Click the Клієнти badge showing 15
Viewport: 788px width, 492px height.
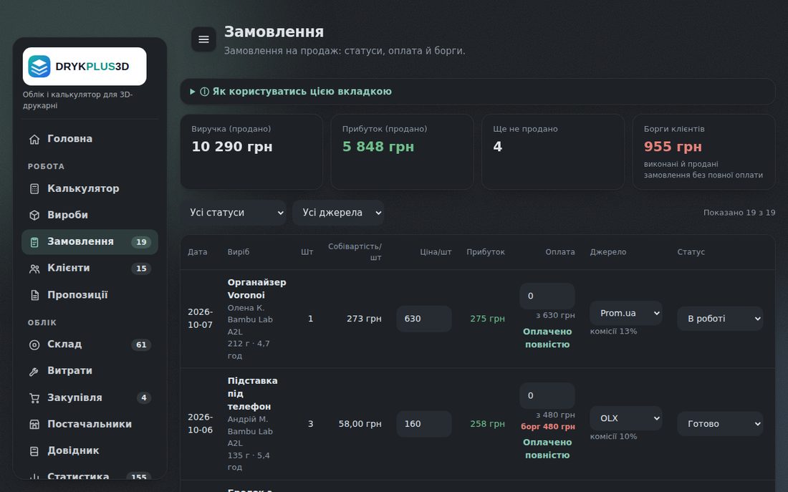pos(141,269)
